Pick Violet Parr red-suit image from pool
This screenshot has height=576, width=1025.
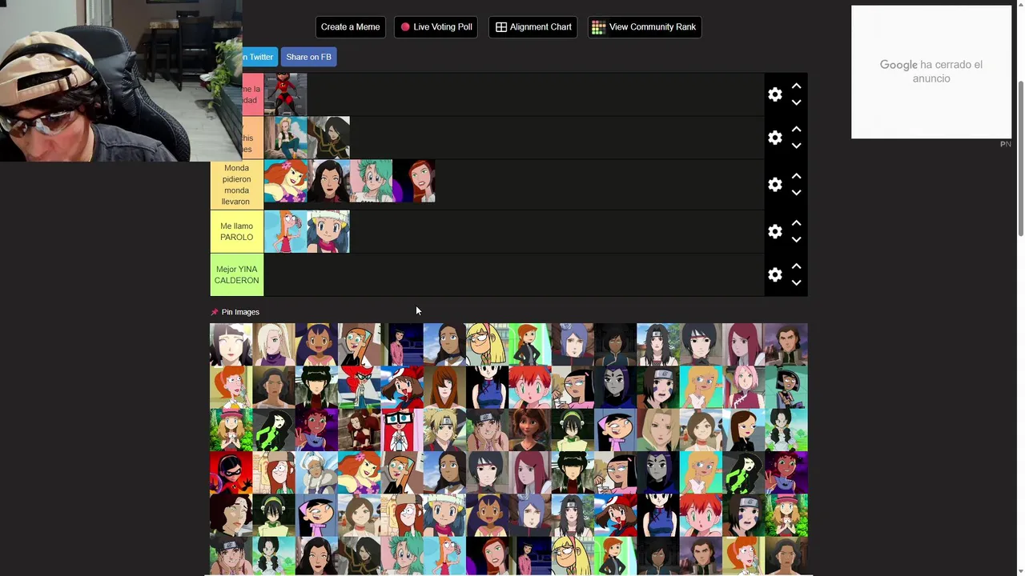[231, 473]
